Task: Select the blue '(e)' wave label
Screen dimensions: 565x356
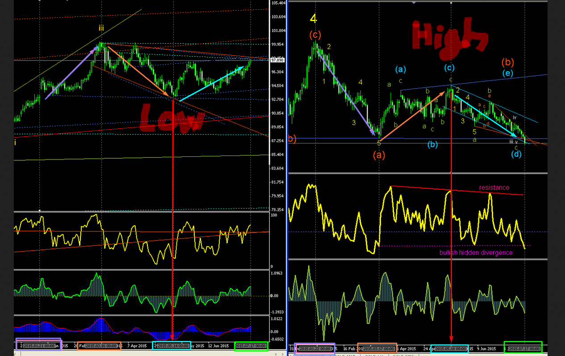Action: [507, 73]
